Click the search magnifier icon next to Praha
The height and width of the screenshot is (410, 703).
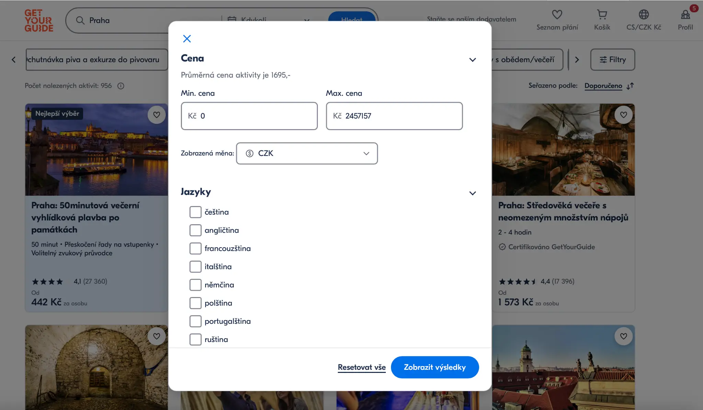point(80,21)
